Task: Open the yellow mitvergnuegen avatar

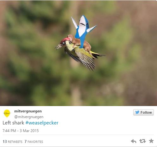Action: coord(7,114)
